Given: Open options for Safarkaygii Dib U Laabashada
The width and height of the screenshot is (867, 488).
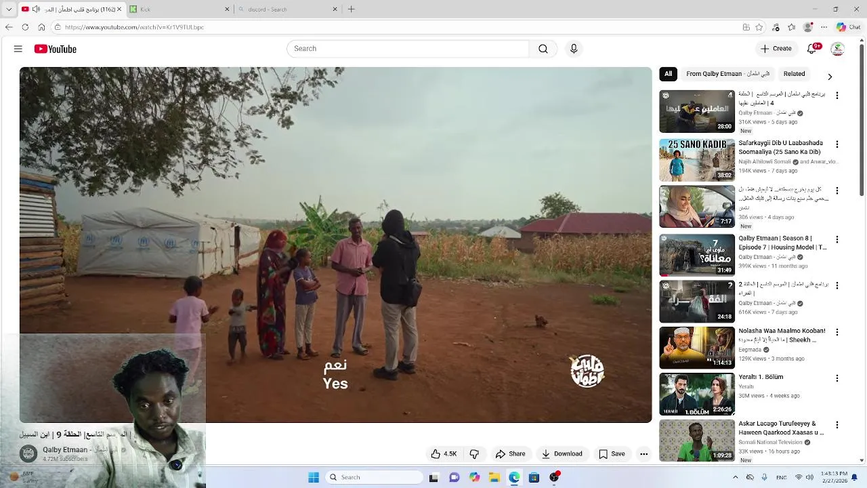Looking at the screenshot, I should (837, 144).
